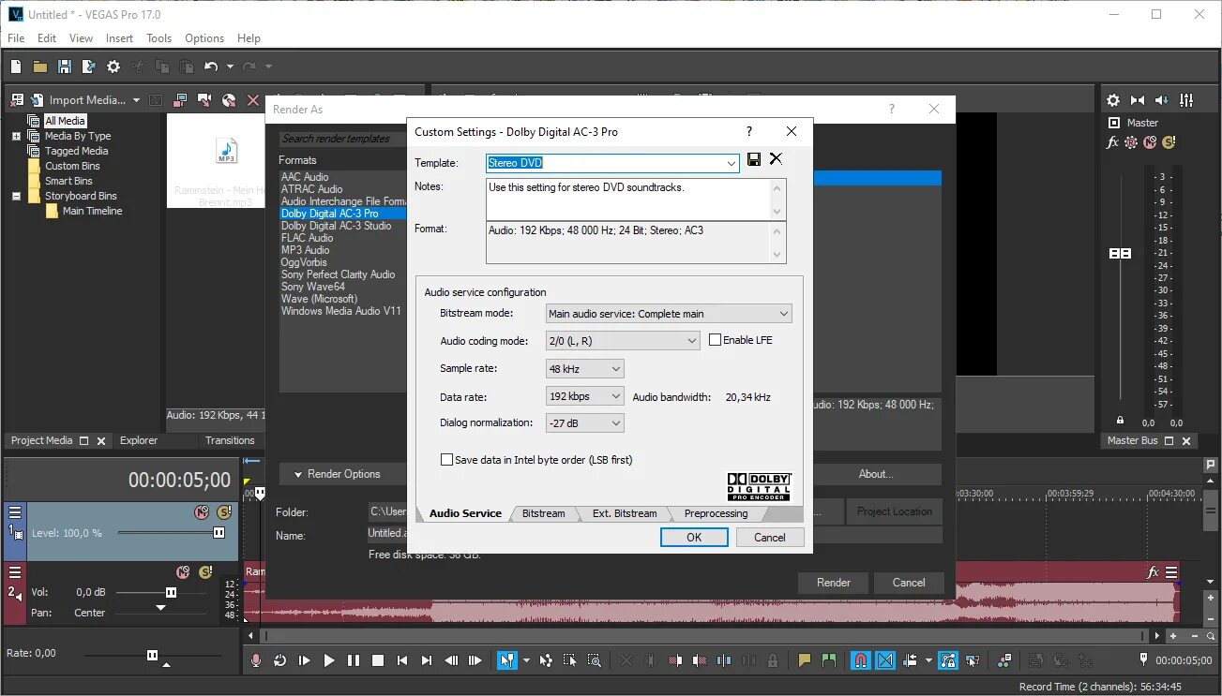Select the Normal edit tool
The width and height of the screenshot is (1222, 696).
[x=506, y=660]
